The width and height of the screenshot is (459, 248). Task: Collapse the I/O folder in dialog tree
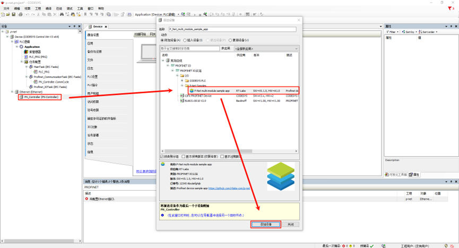coord(177,75)
